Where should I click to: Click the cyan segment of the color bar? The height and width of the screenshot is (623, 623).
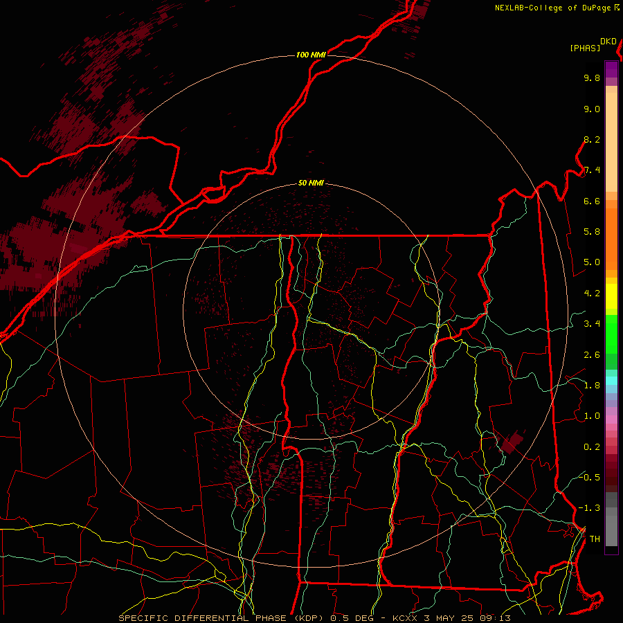[611, 381]
